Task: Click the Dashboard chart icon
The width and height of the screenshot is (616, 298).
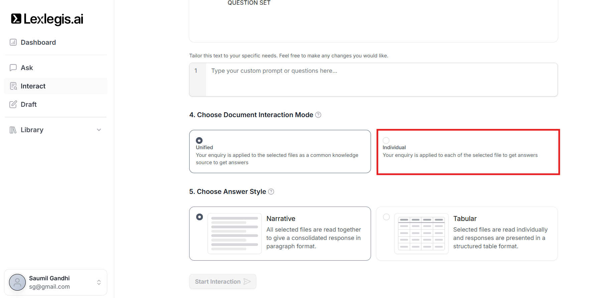Action: coord(13,42)
